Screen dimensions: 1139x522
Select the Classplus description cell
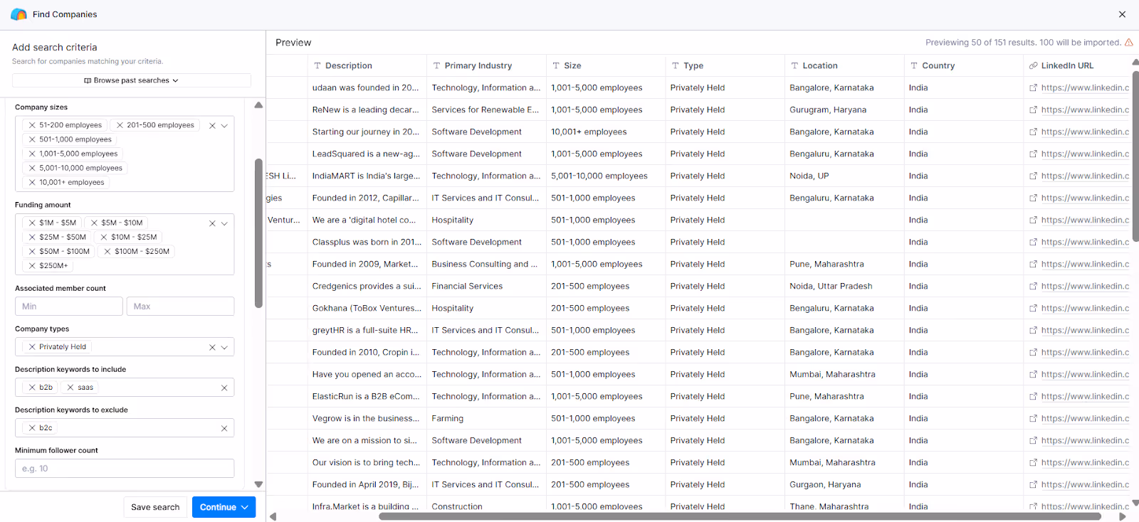pyautogui.click(x=367, y=243)
